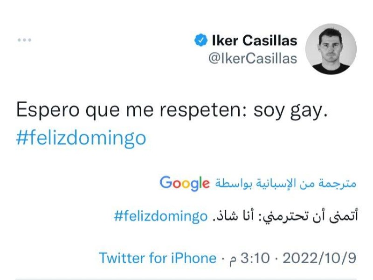Click the Google logo
Screen dimensions: 373x280
coord(185,183)
